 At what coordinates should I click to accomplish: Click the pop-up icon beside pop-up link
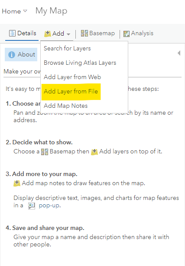[x=32, y=206]
